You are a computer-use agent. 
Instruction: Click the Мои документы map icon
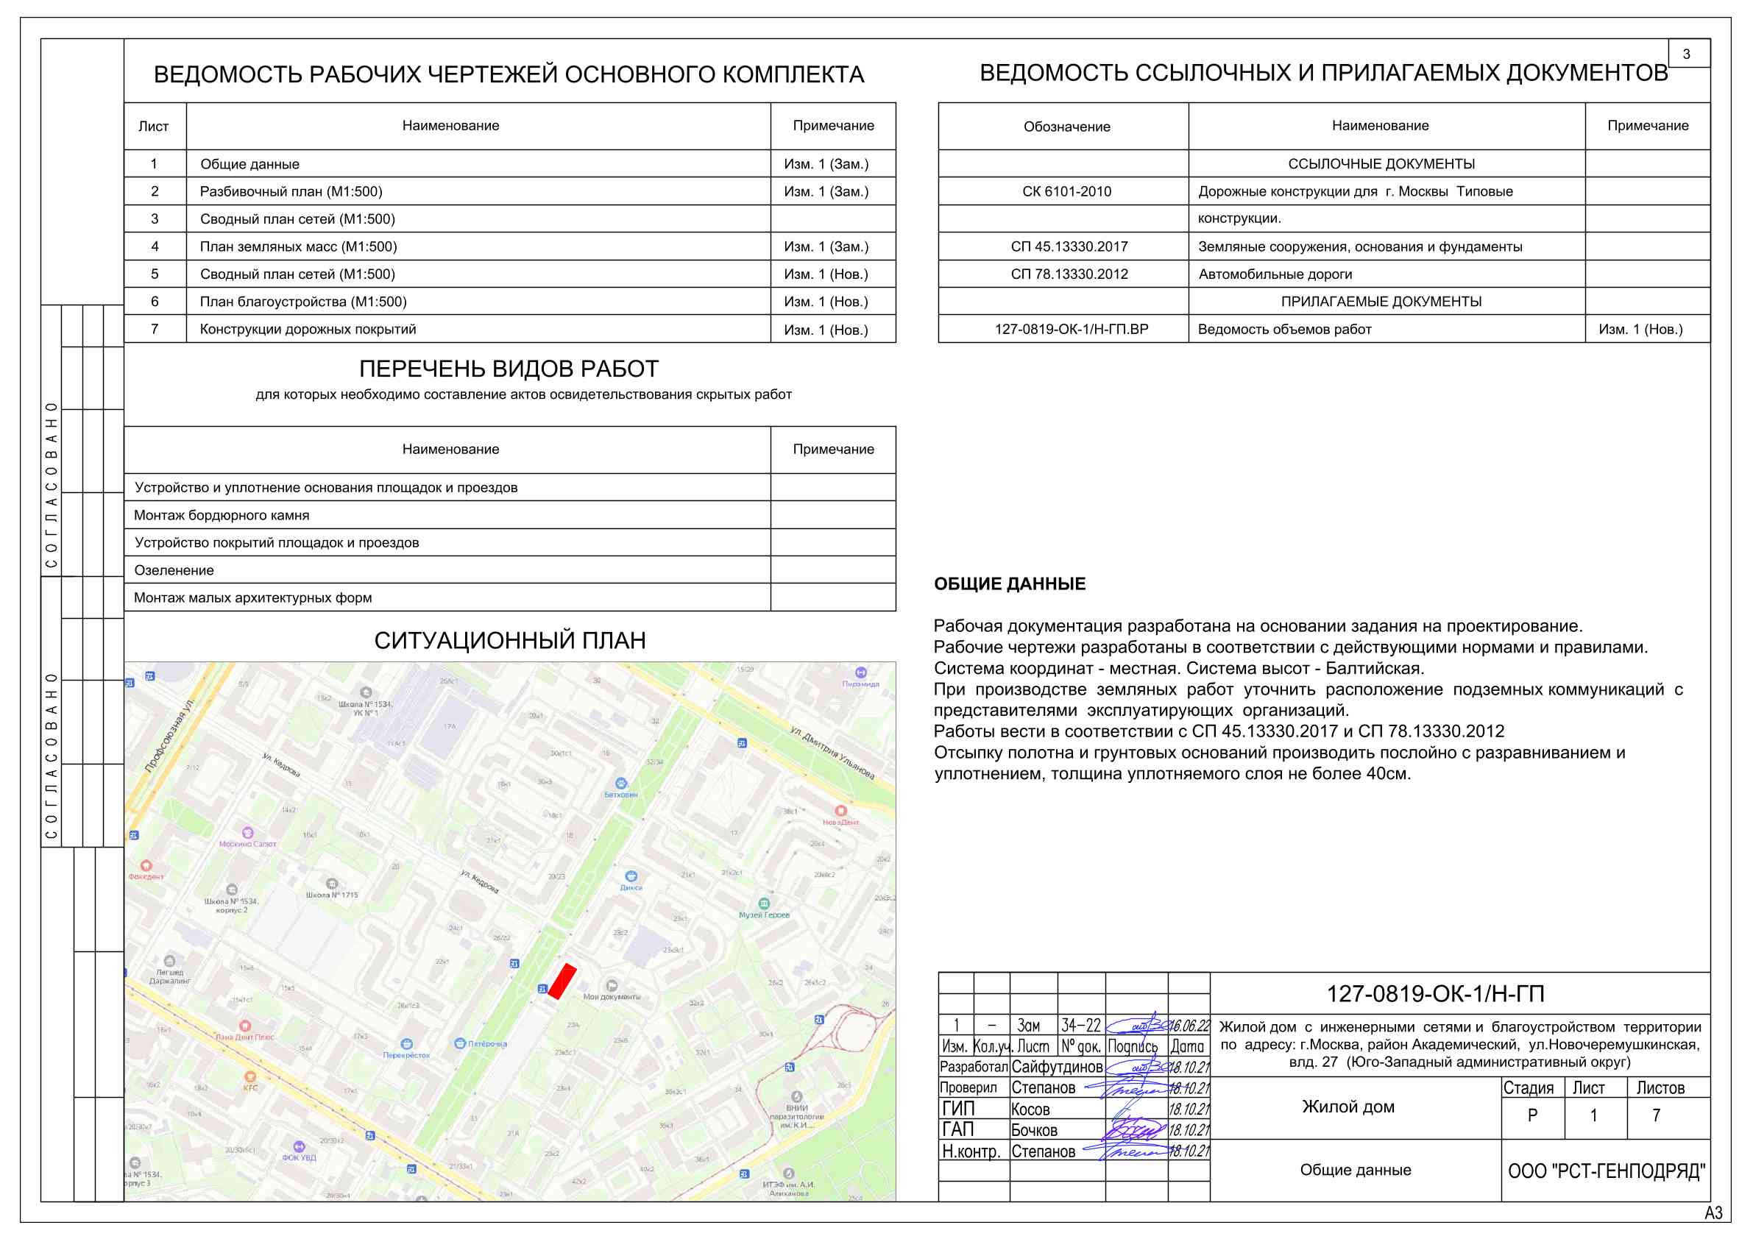click(612, 986)
